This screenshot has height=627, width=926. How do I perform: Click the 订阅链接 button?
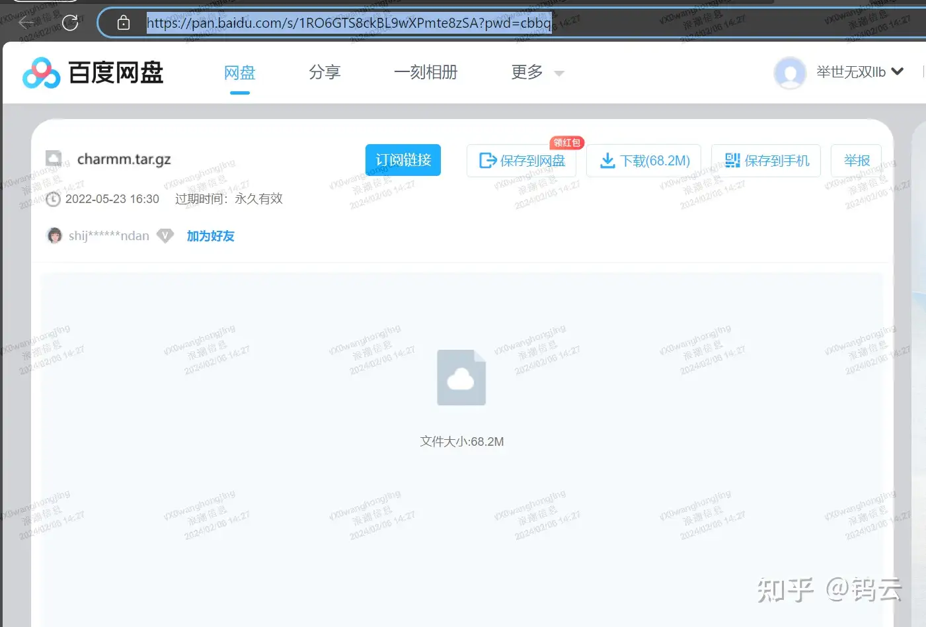click(x=403, y=159)
